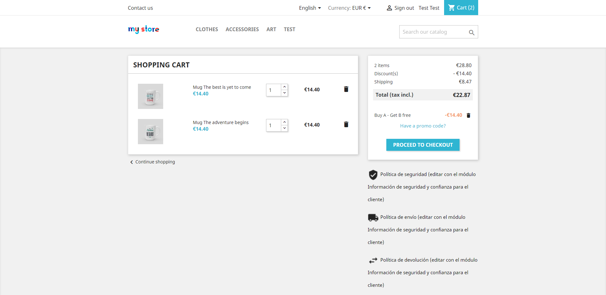
Task: Open the adventure begins mug thumbnail
Action: click(x=151, y=132)
